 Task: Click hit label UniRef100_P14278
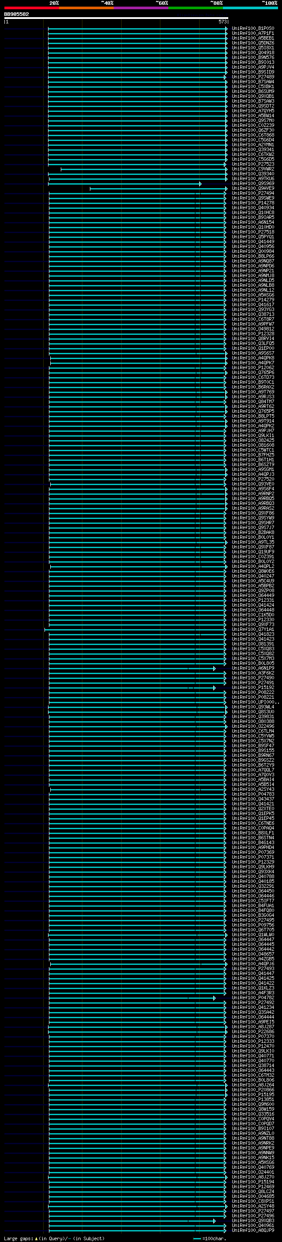pos(252,203)
